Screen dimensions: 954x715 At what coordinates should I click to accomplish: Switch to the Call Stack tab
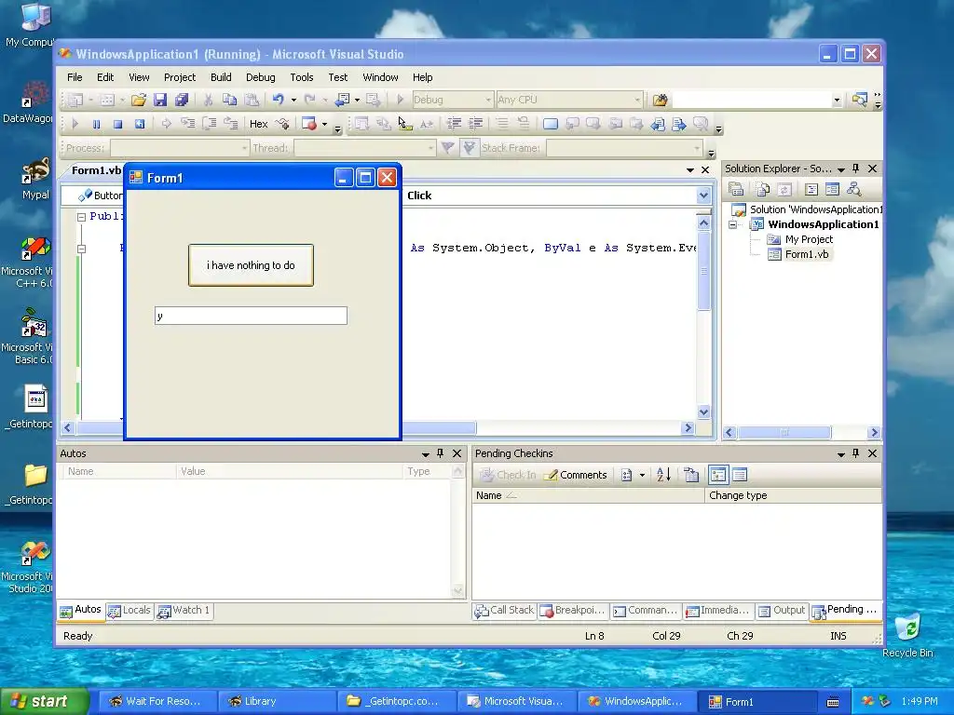pos(504,611)
